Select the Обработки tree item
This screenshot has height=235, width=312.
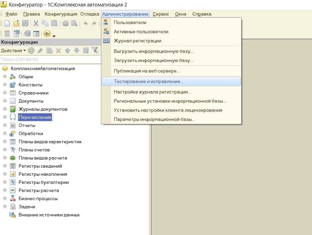click(30, 134)
